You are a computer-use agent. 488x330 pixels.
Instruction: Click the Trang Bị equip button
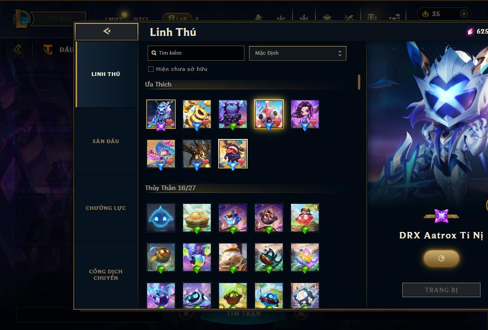pos(441,290)
